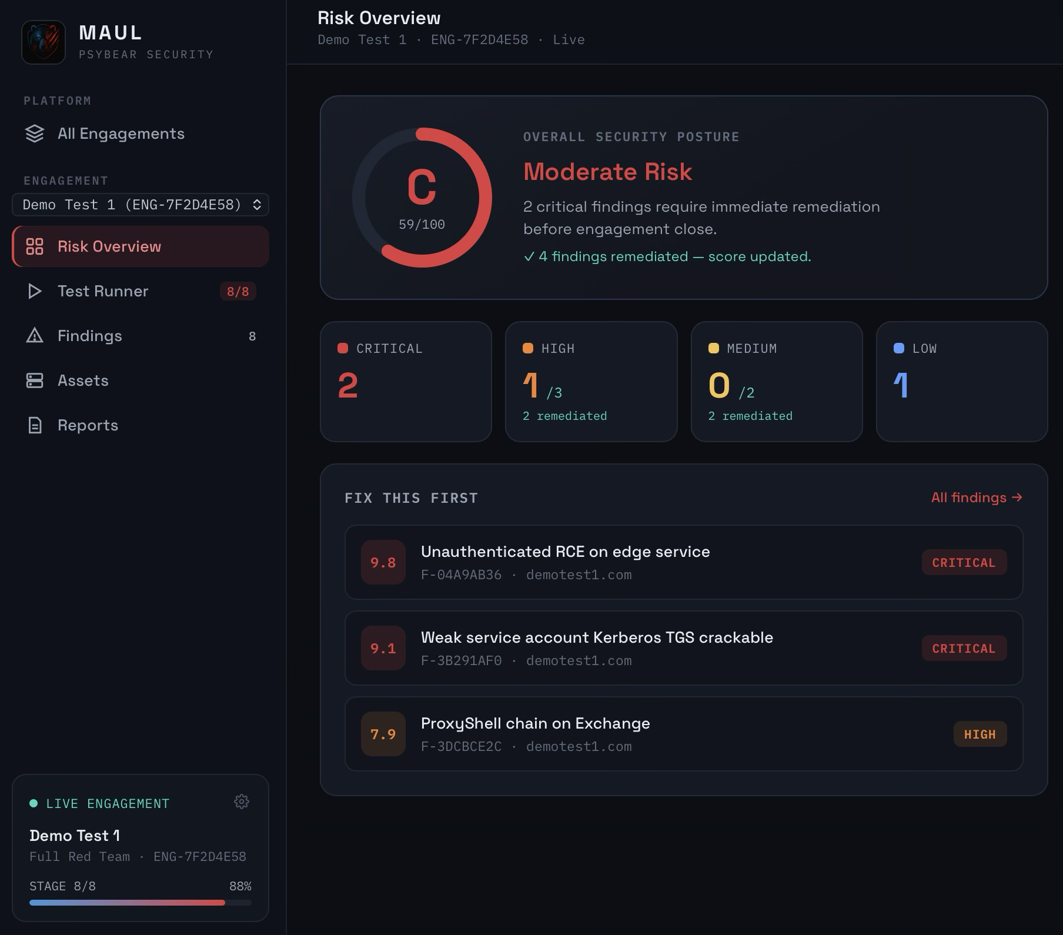Open live engagement settings gear
Screen dimensions: 1063x935
tap(242, 802)
